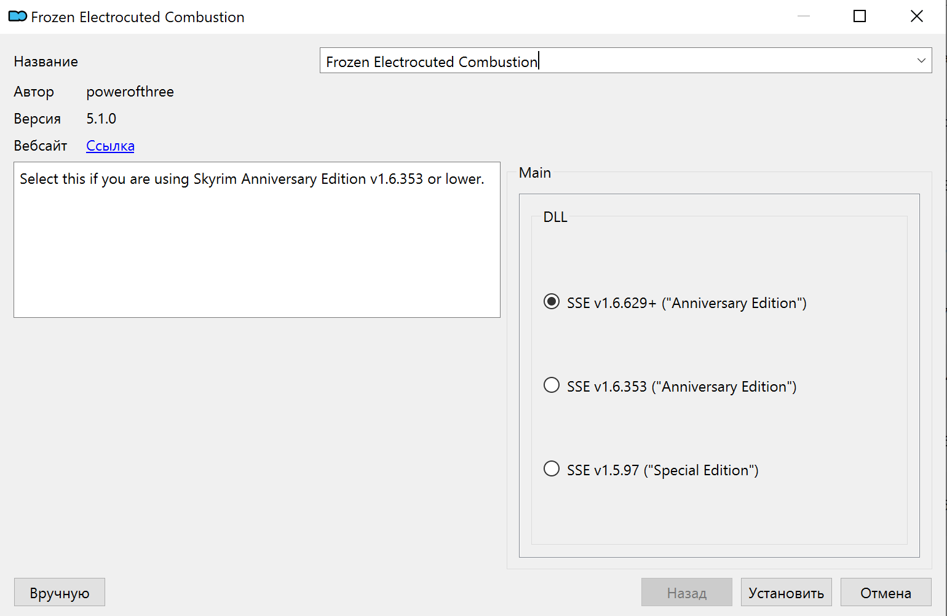Expand the Название name dropdown arrow
Screen dimensions: 947x616
(921, 61)
